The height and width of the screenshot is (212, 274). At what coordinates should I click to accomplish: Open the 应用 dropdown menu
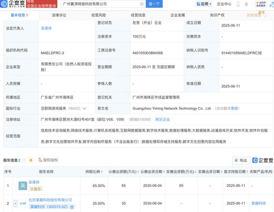pyautogui.click(x=204, y=4)
